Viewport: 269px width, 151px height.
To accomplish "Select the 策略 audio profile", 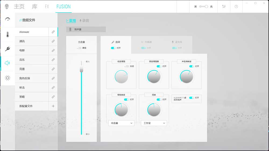I will [x=32, y=97].
